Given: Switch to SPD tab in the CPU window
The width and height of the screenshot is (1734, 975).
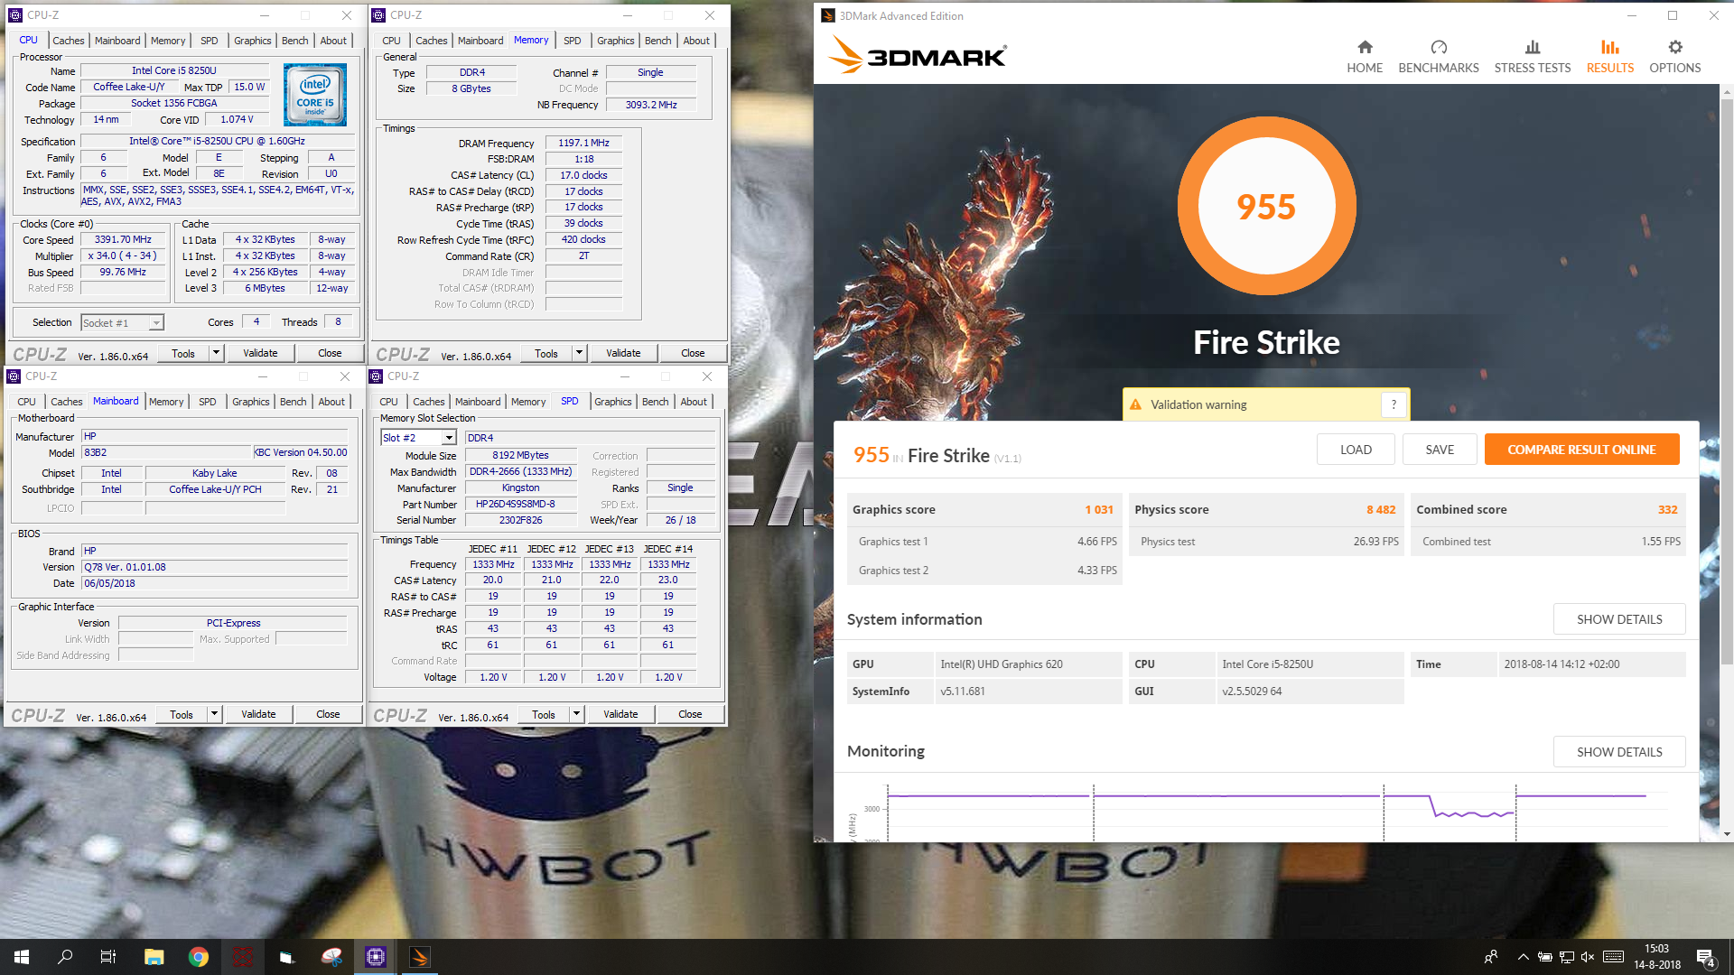Looking at the screenshot, I should coord(210,41).
